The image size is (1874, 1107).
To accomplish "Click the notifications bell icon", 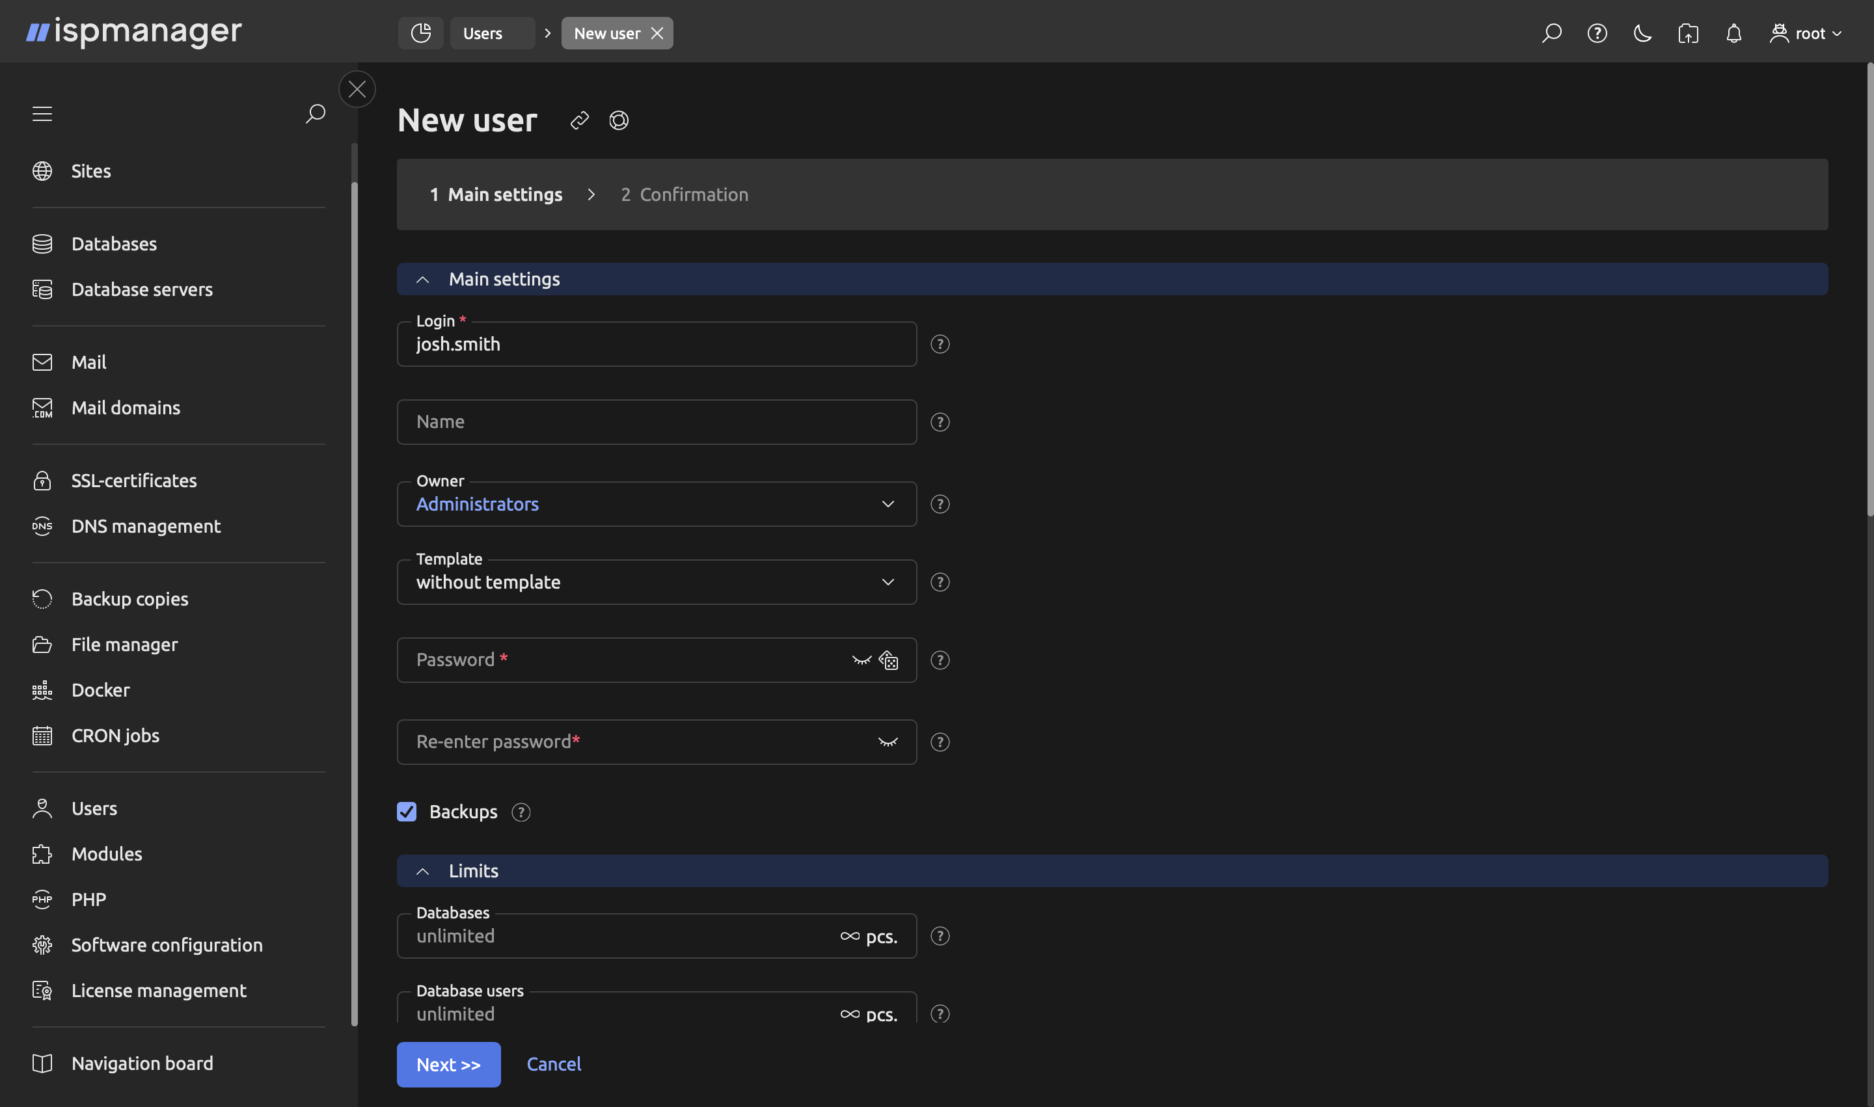I will (1733, 33).
